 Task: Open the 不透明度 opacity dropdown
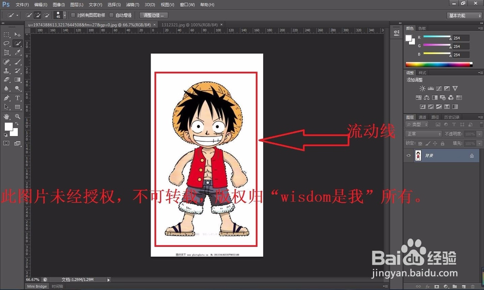pos(478,133)
